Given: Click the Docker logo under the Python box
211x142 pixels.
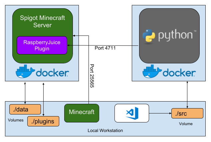Looking at the screenshot, I should coord(169,72).
